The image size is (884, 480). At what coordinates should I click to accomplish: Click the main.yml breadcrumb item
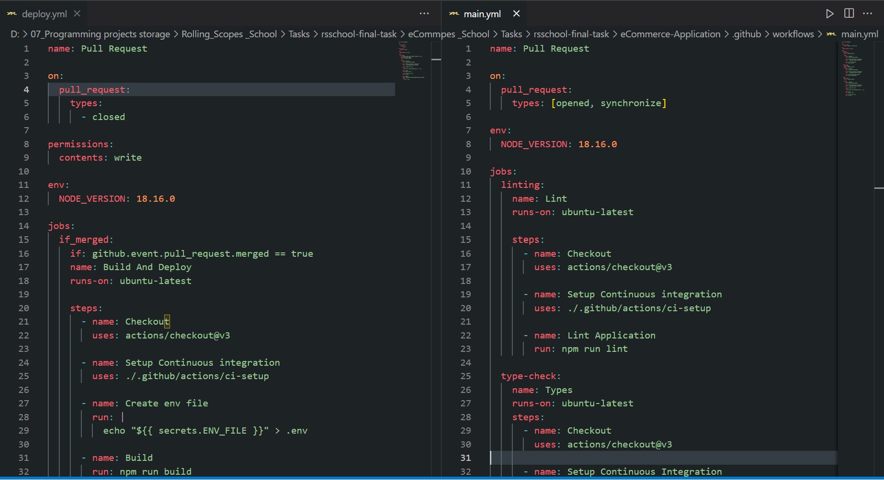pos(860,34)
